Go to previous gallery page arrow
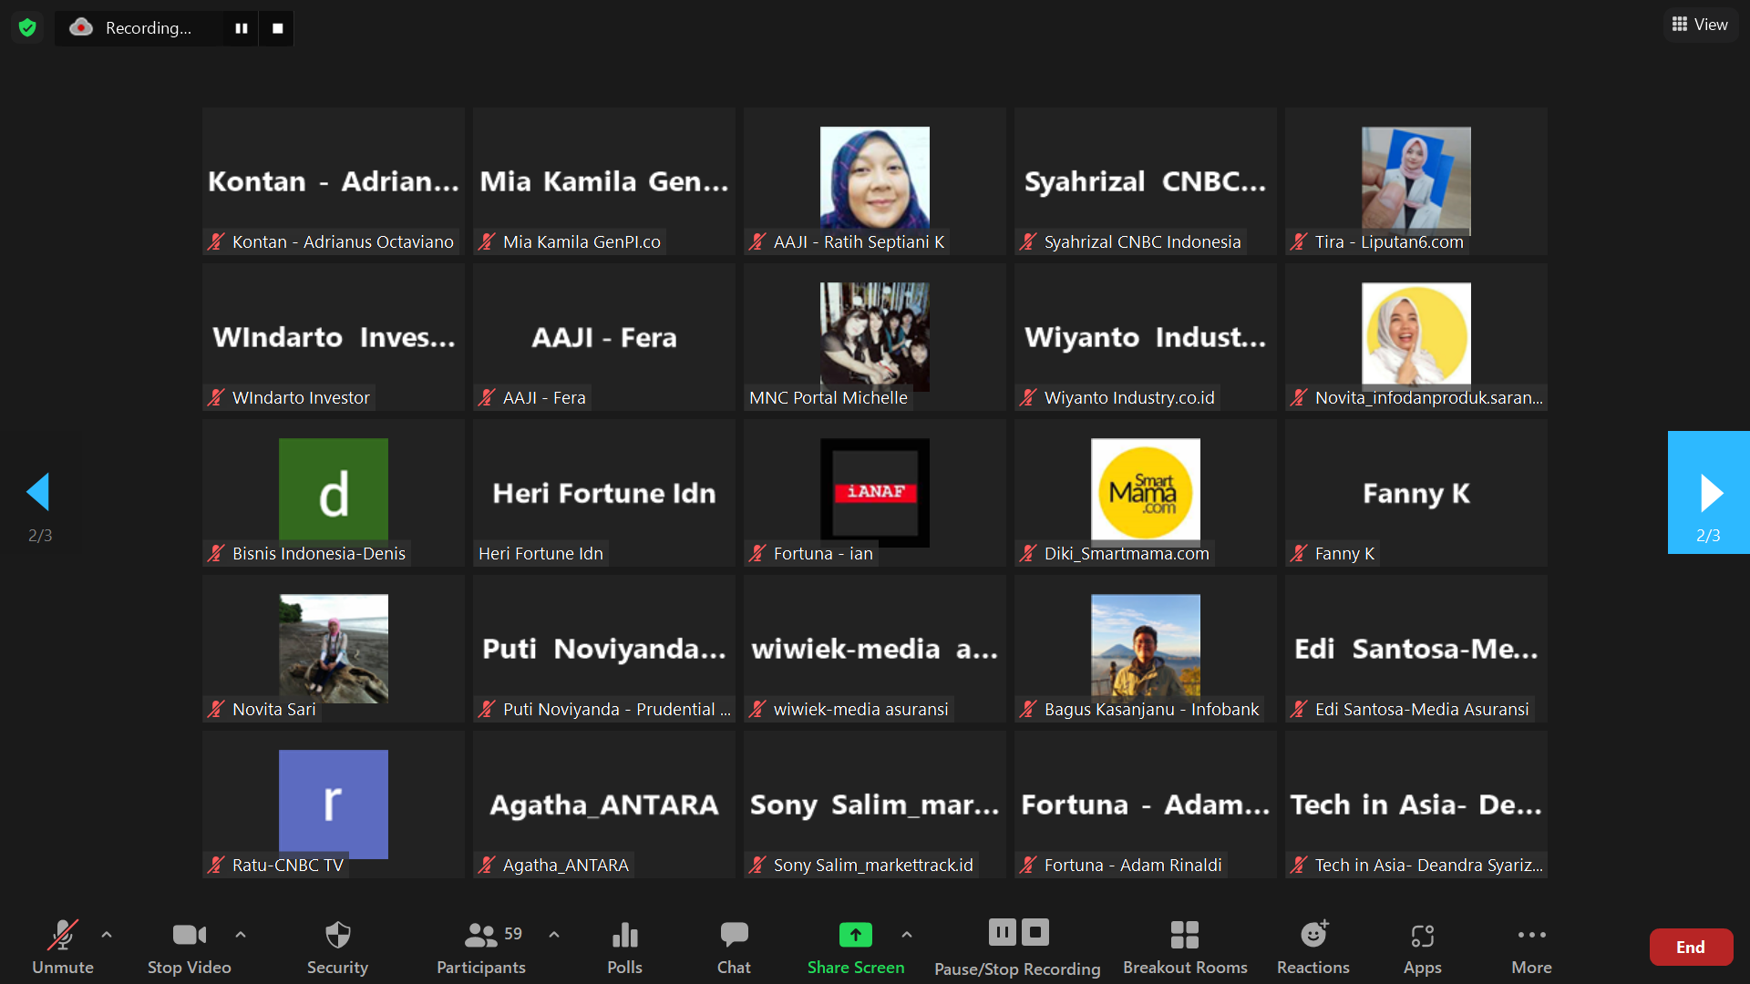 (38, 493)
